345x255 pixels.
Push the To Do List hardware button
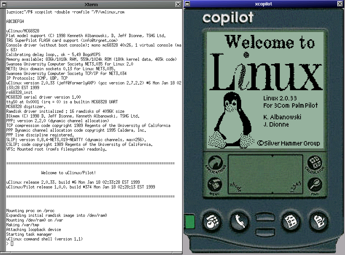[x=291, y=221]
